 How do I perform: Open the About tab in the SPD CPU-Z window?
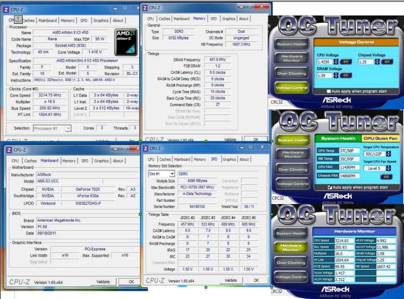[x=244, y=160]
